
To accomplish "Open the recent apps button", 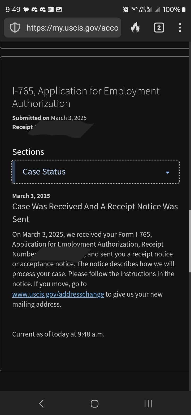I will tap(148, 404).
